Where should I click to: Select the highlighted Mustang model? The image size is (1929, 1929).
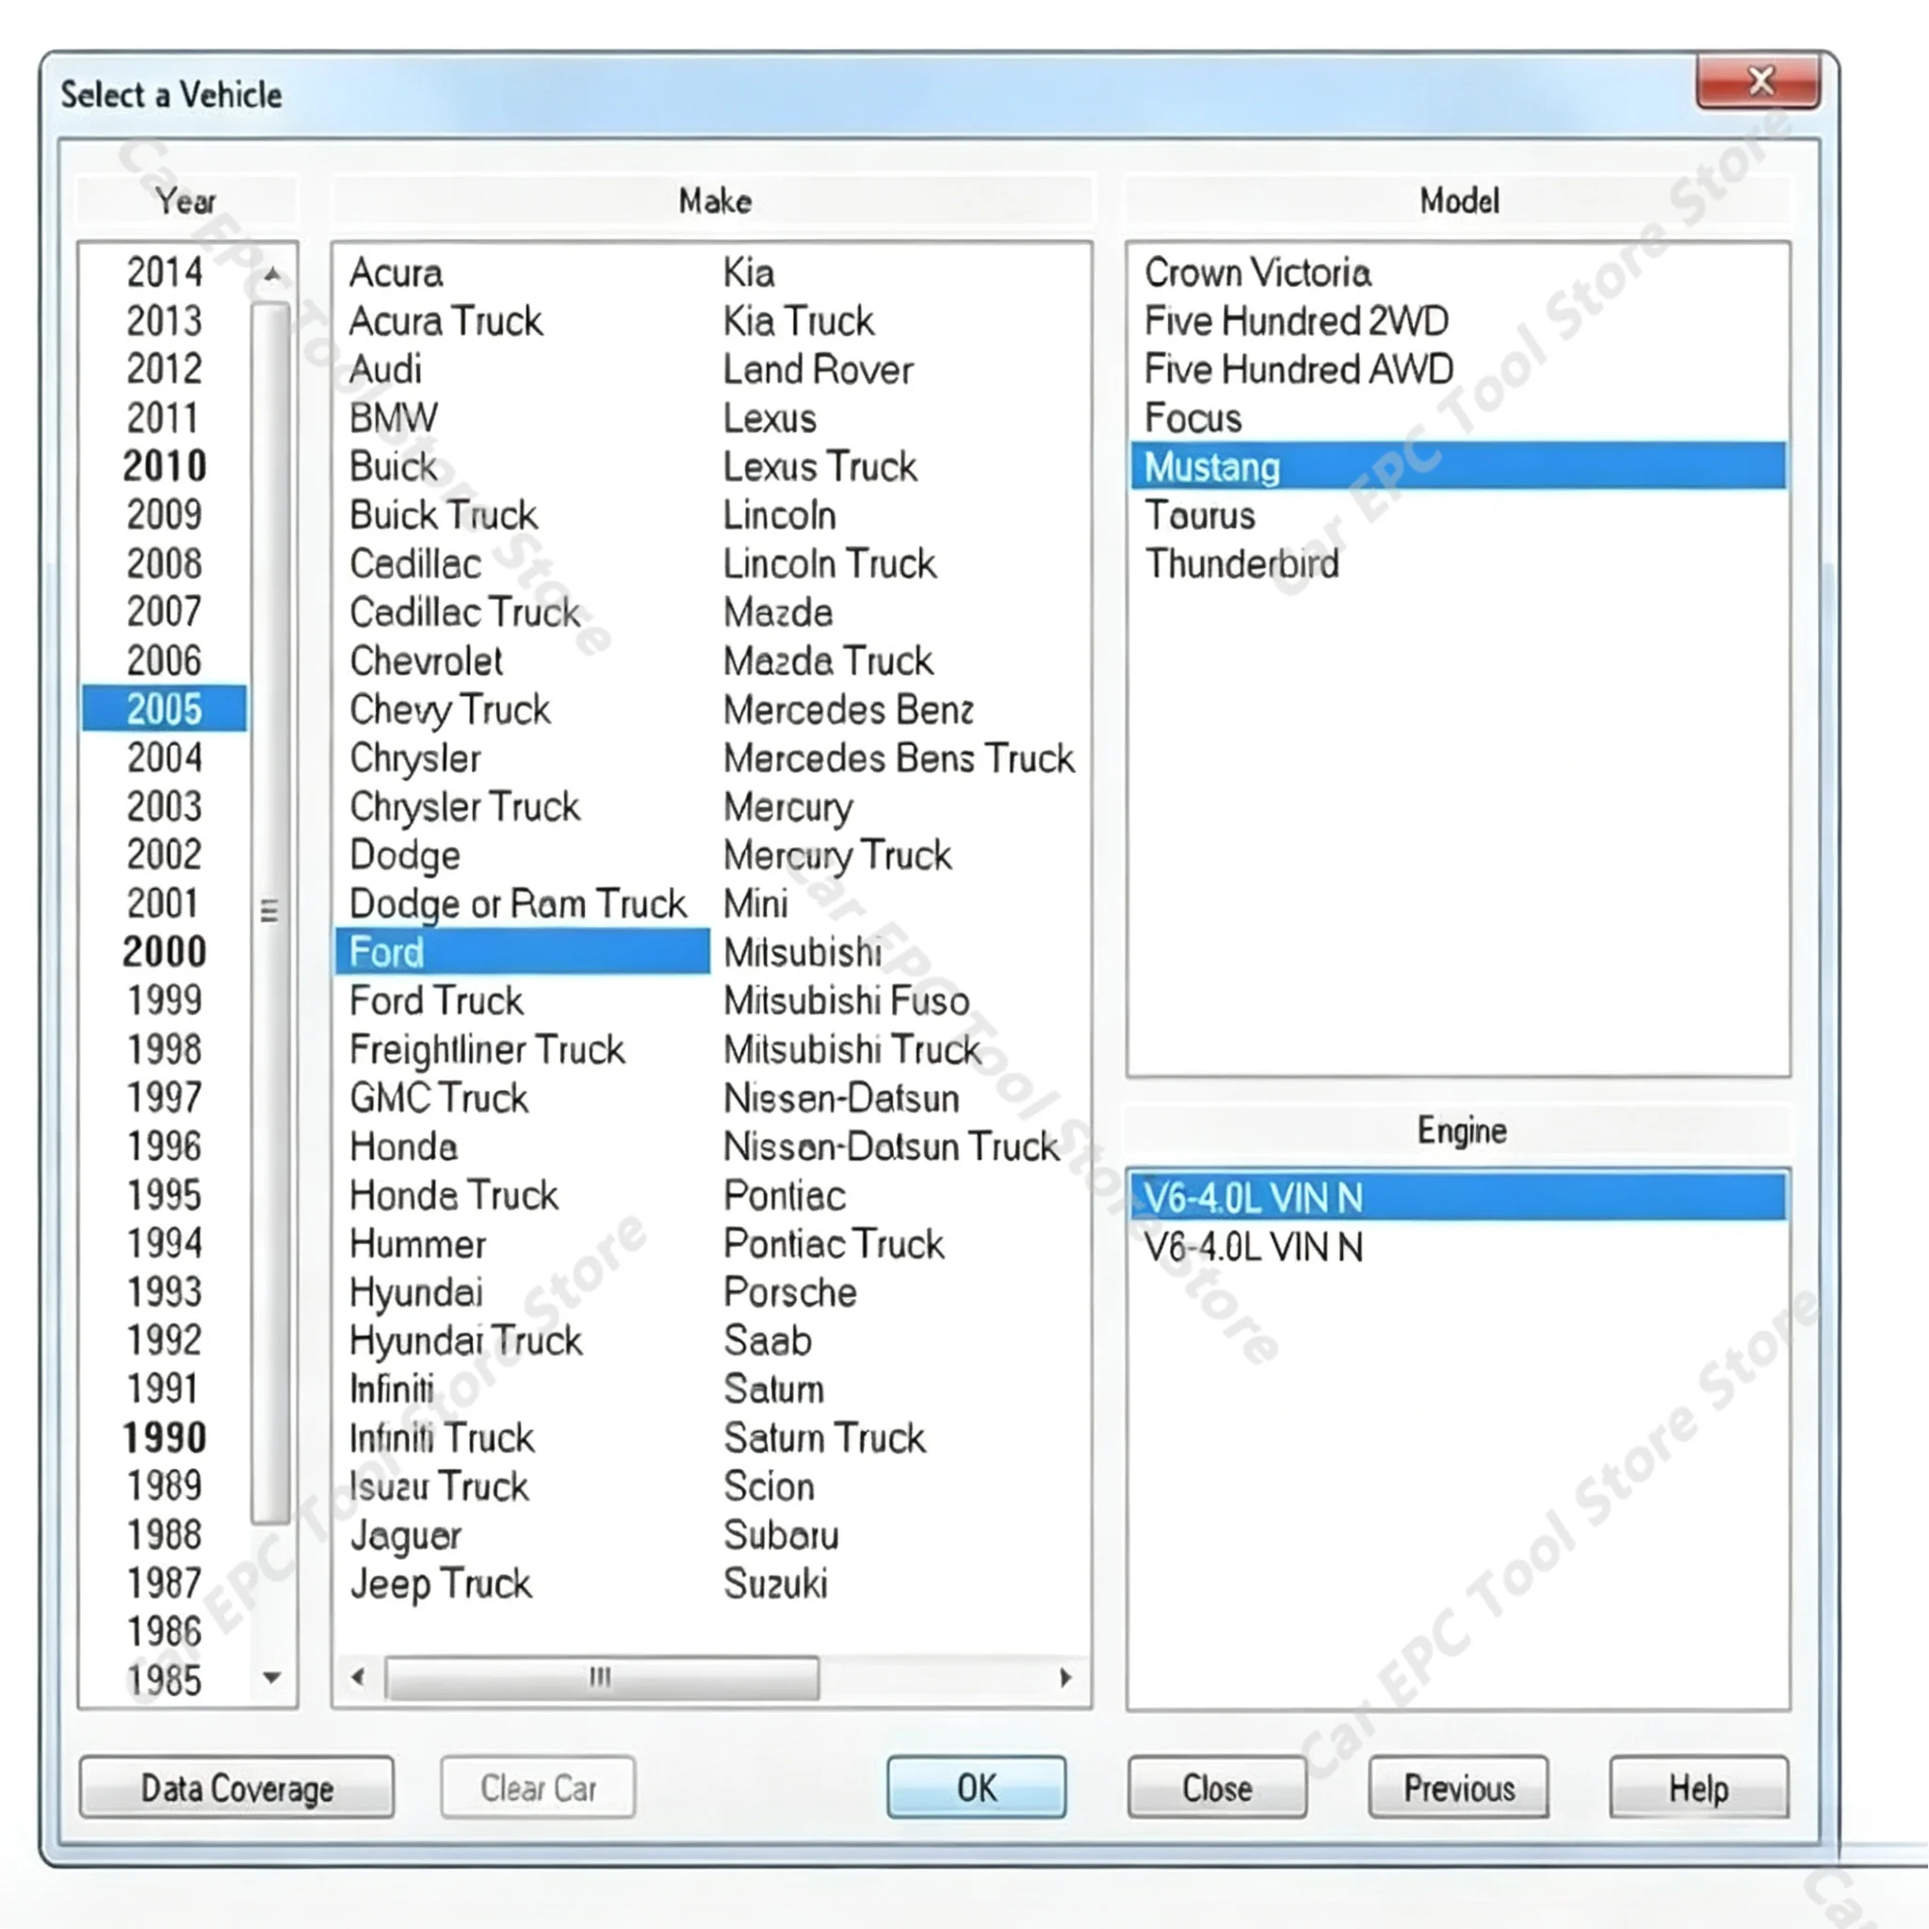[x=1459, y=466]
